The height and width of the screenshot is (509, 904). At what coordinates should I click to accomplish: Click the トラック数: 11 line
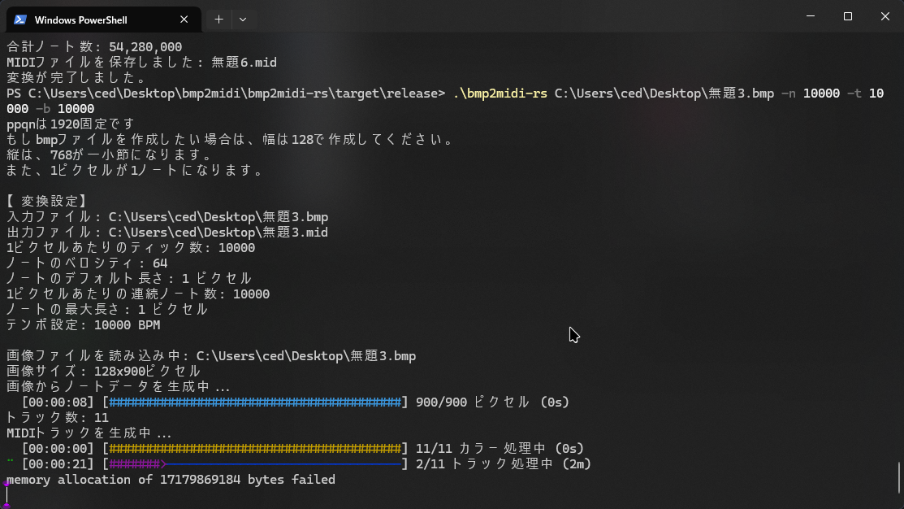[x=57, y=418]
